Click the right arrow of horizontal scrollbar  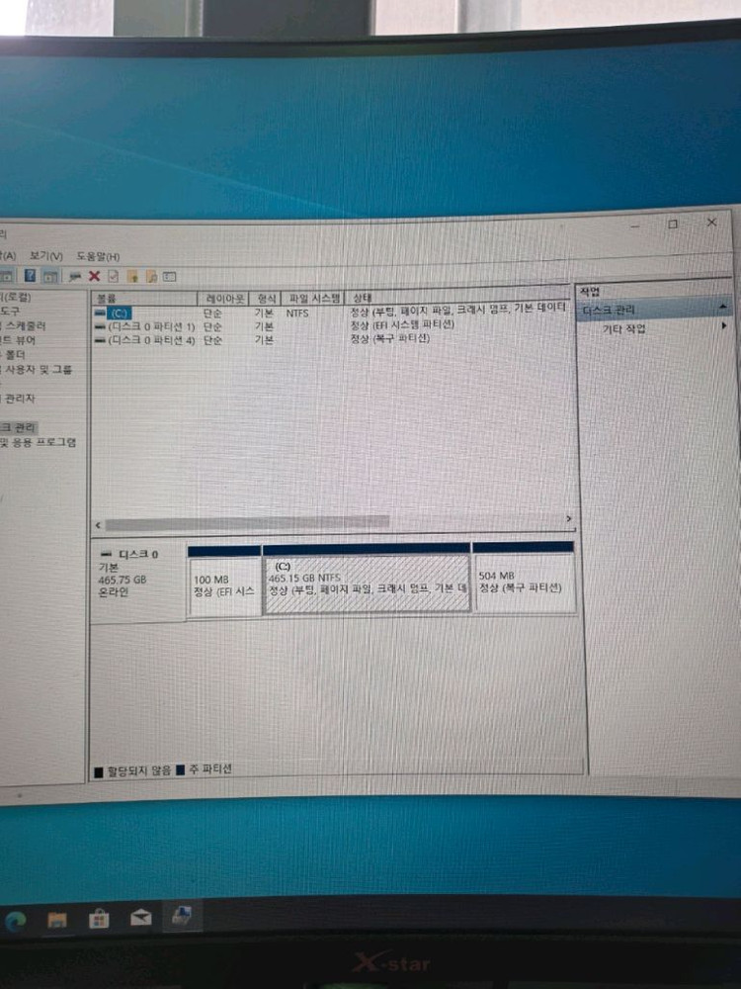(568, 518)
